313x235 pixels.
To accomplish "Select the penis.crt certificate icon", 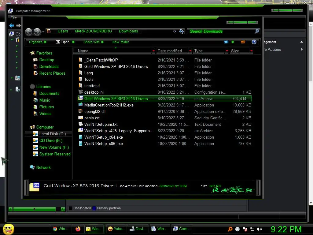I will coord(80,118).
